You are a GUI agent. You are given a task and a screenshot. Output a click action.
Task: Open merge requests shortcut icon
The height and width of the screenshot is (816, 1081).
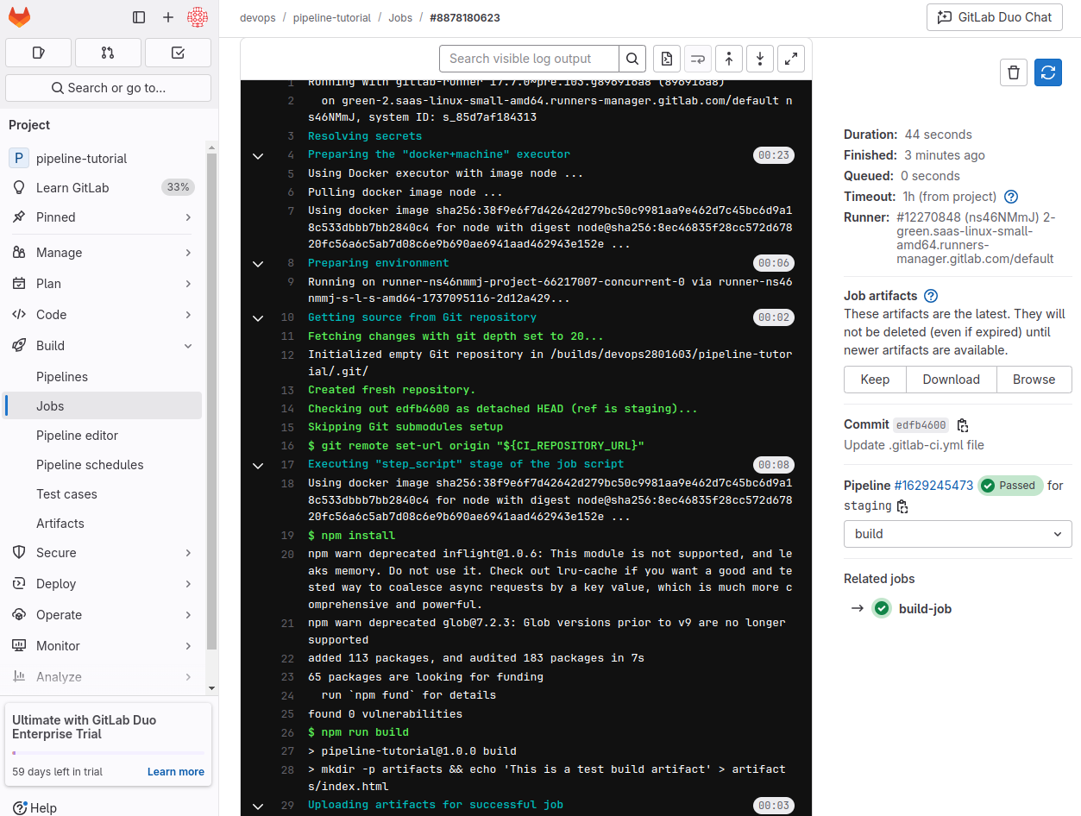click(x=108, y=53)
